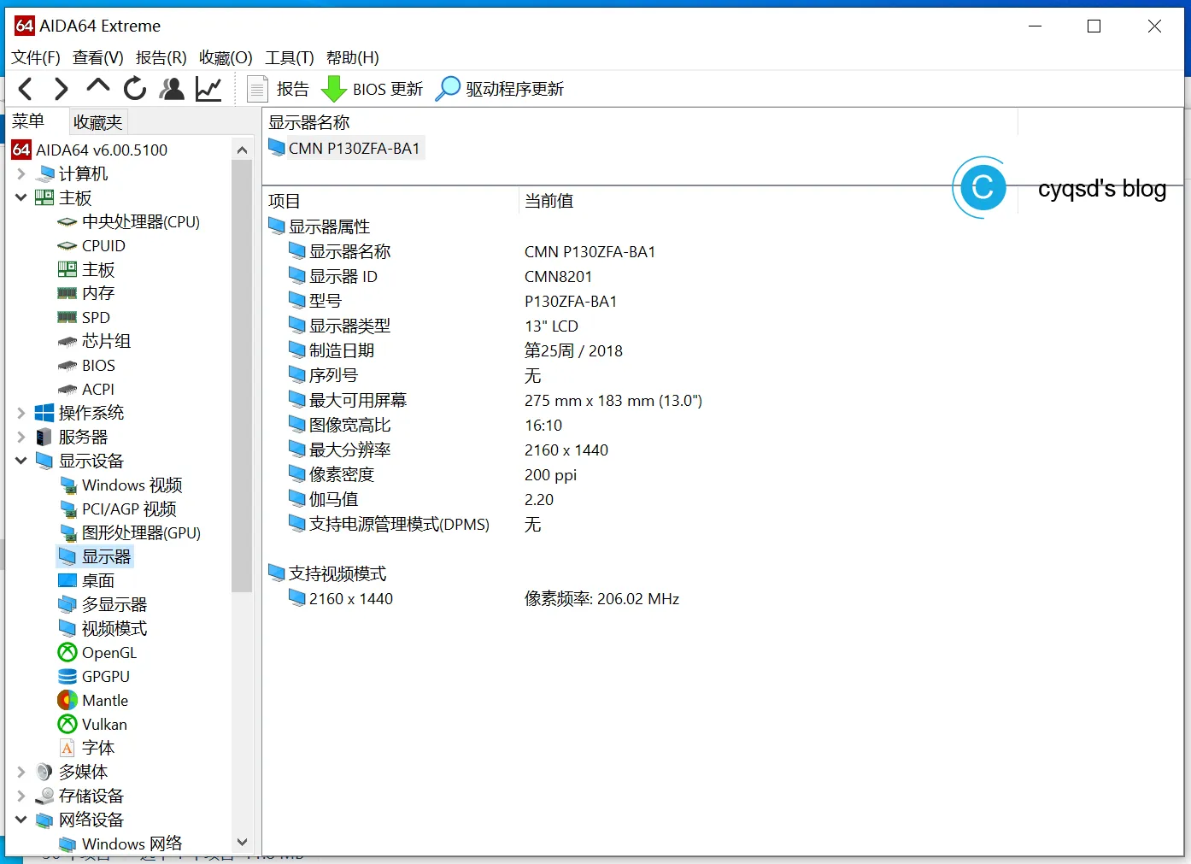Image resolution: width=1191 pixels, height=864 pixels.
Task: Click the BIOS 更新 green arrow button
Action: click(373, 89)
